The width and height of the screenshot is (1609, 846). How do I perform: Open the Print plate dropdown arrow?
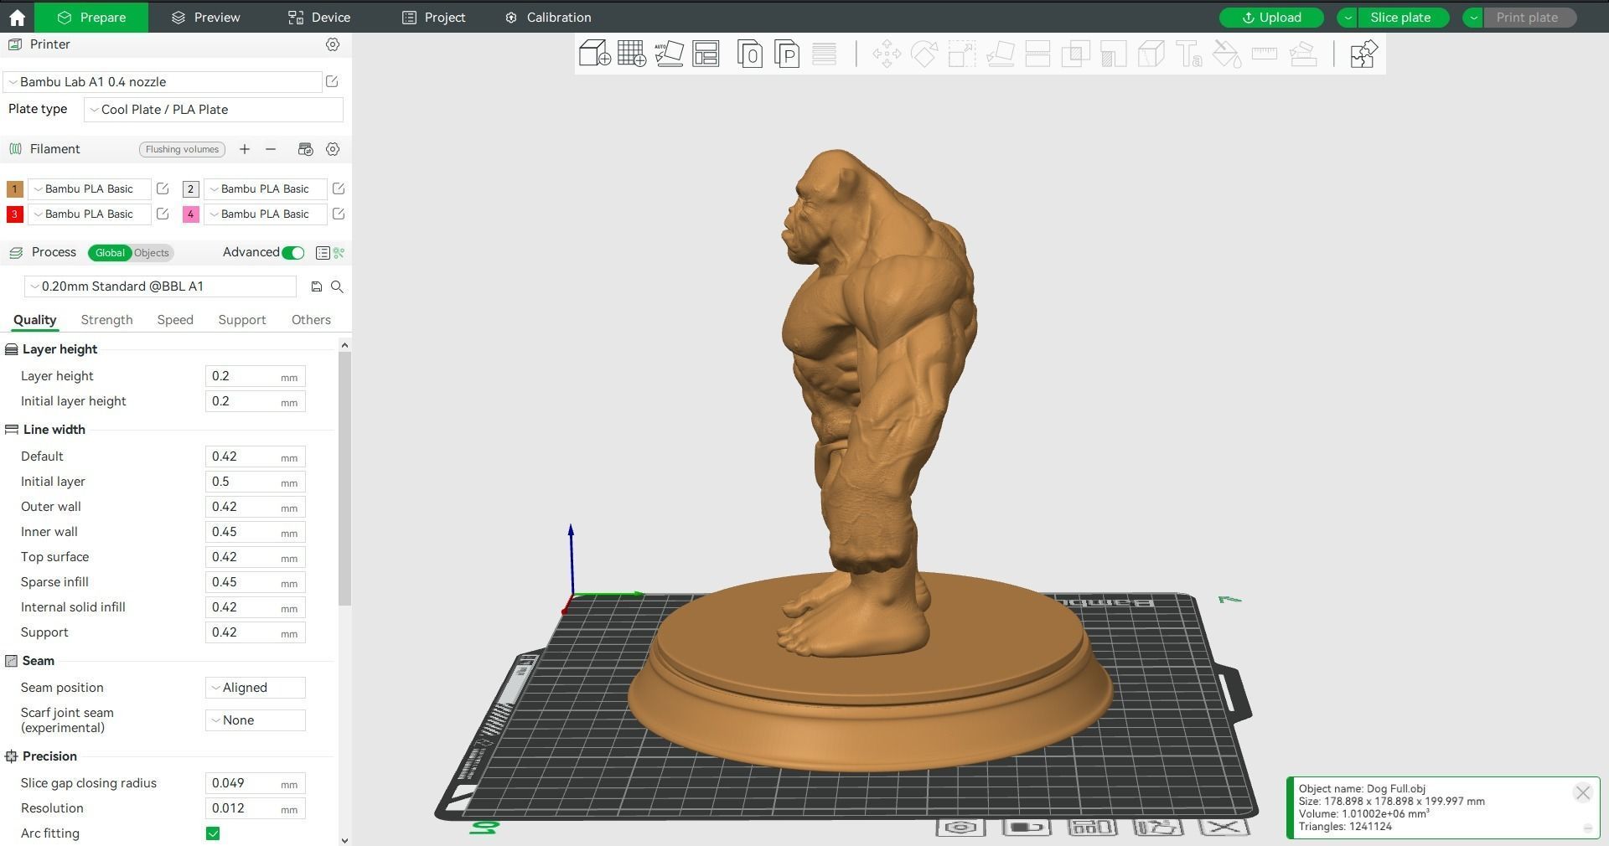point(1473,18)
